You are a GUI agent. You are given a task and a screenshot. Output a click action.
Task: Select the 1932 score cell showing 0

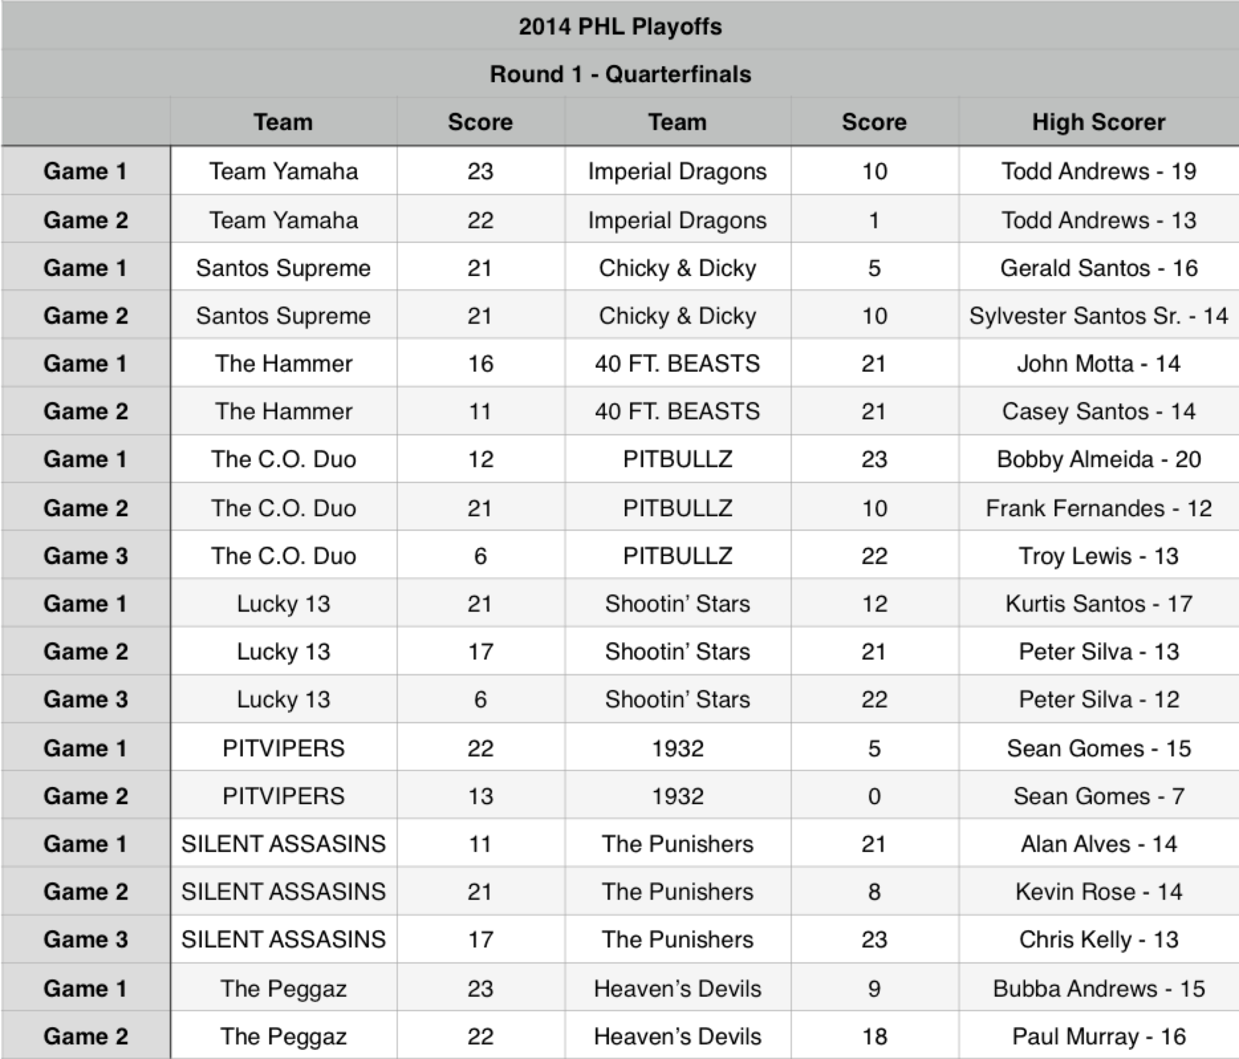pos(874,796)
